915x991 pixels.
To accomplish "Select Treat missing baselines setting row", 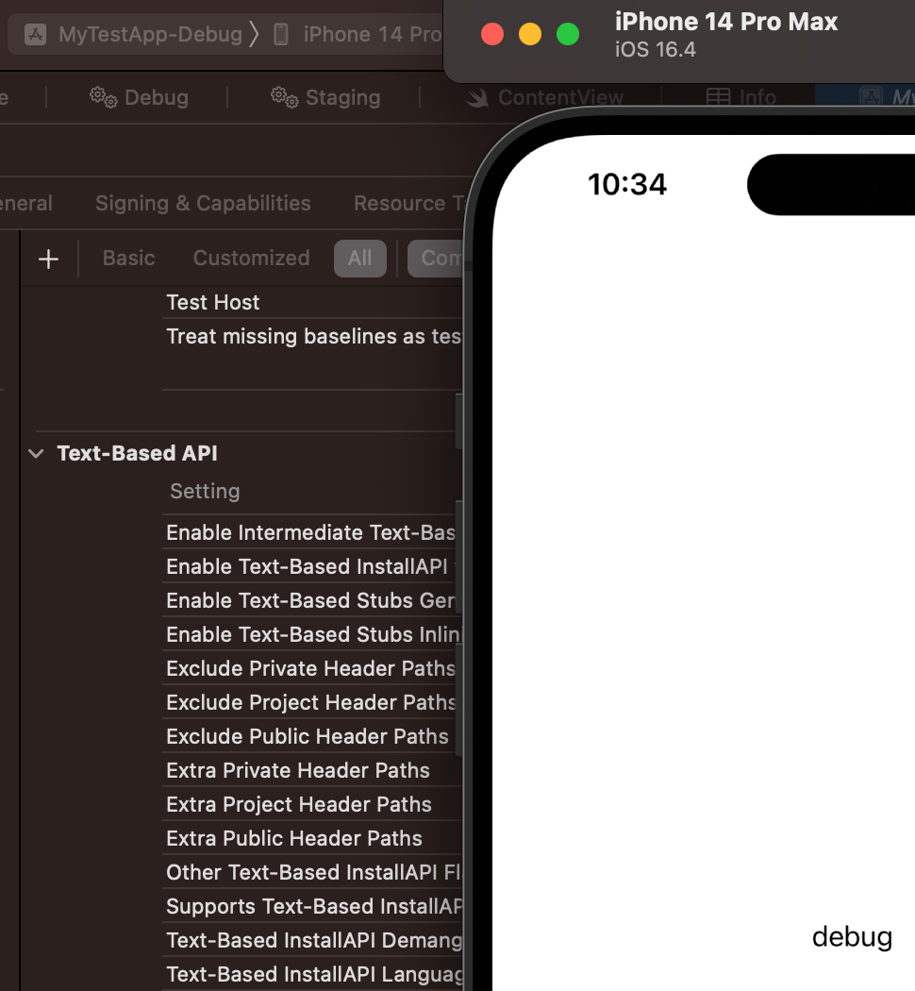I will coord(312,336).
